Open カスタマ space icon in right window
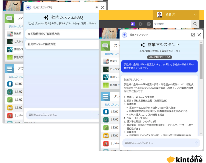The height and width of the screenshot is (163, 206). pyautogui.click(x=106, y=69)
